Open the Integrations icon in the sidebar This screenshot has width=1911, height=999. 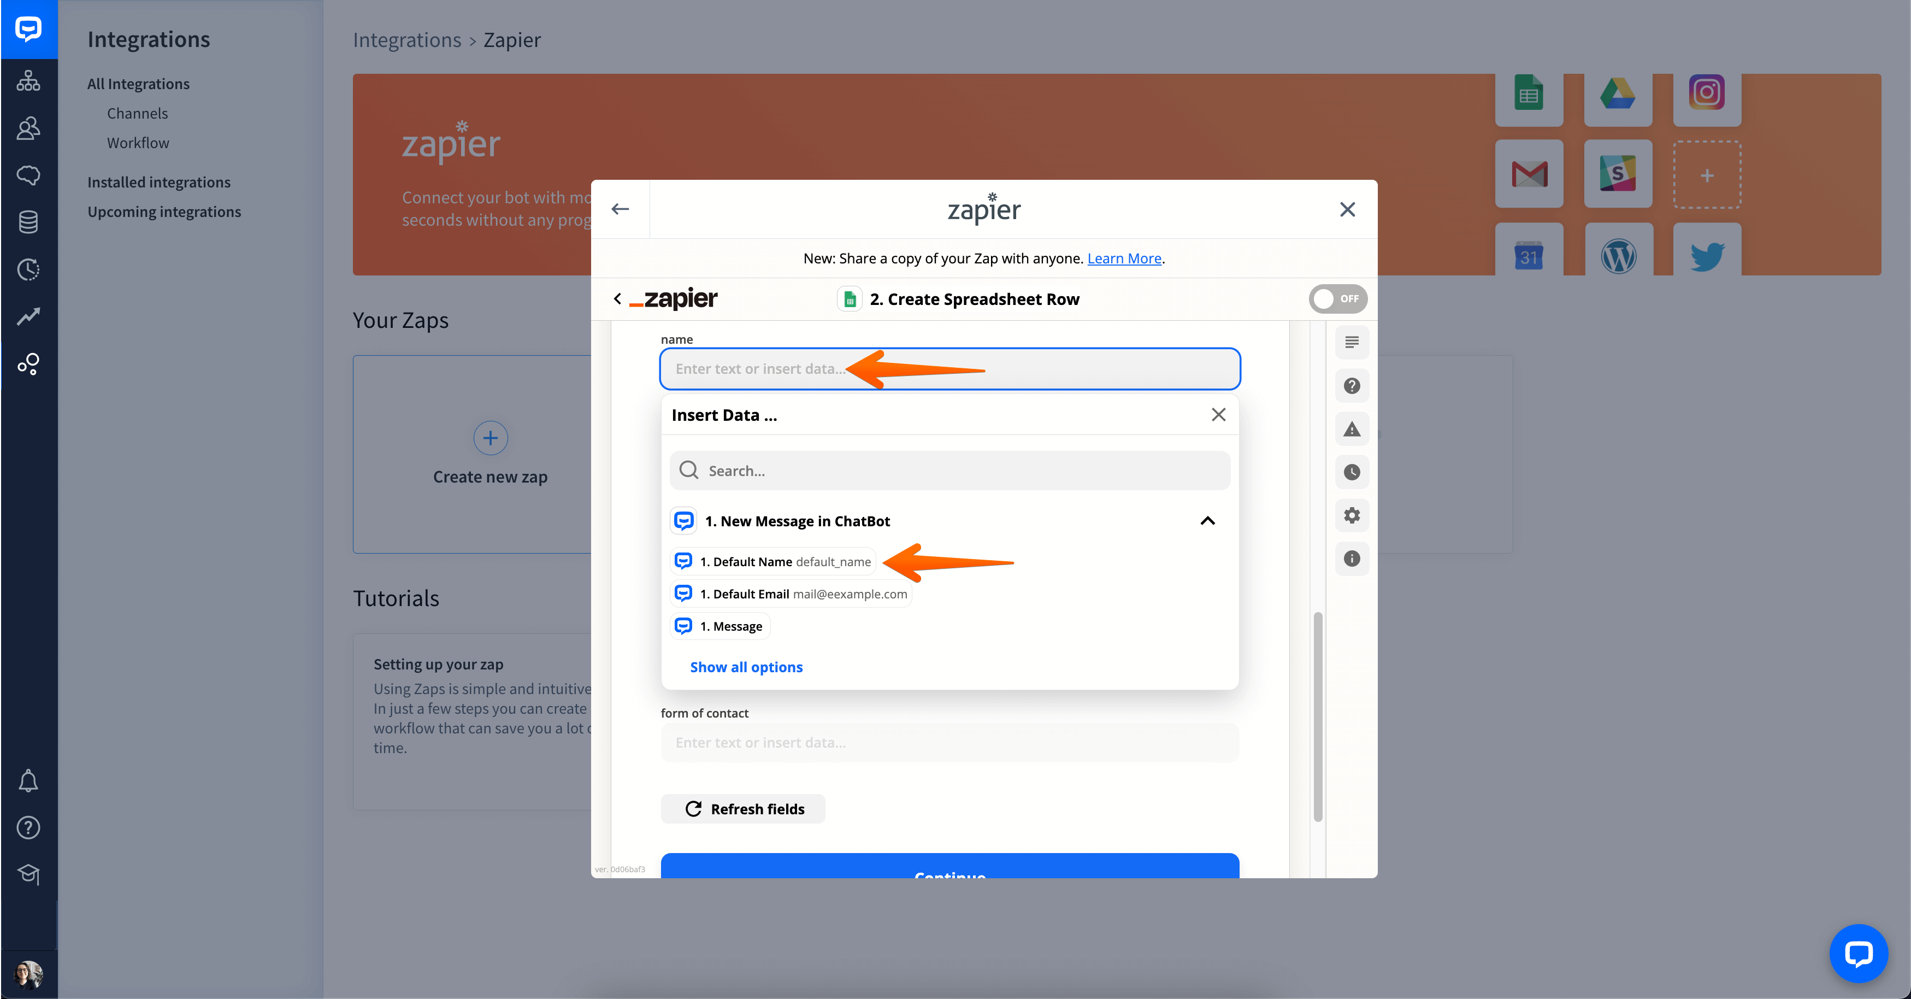point(28,363)
